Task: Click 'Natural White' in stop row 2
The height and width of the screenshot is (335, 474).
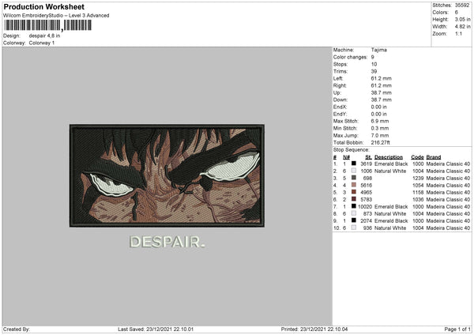Action: pos(390,171)
